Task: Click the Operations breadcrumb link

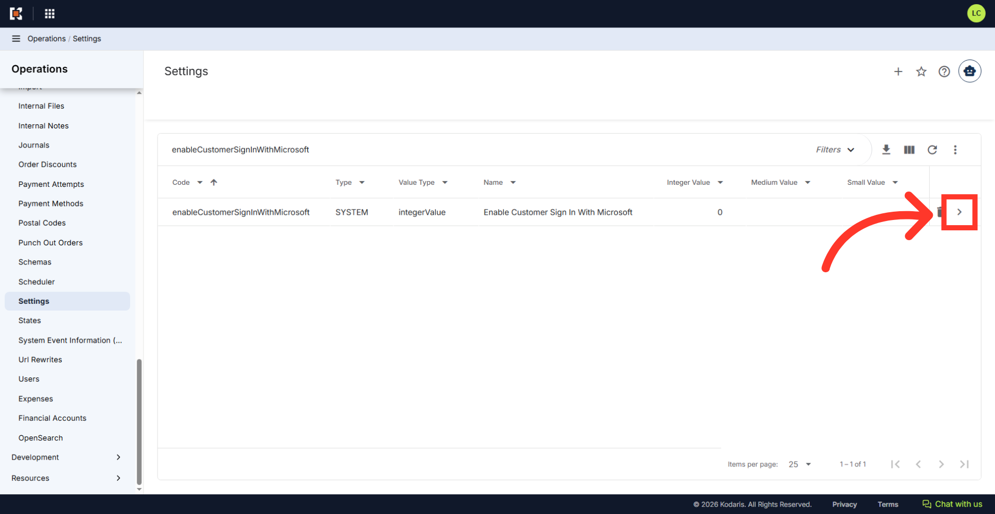Action: point(47,39)
